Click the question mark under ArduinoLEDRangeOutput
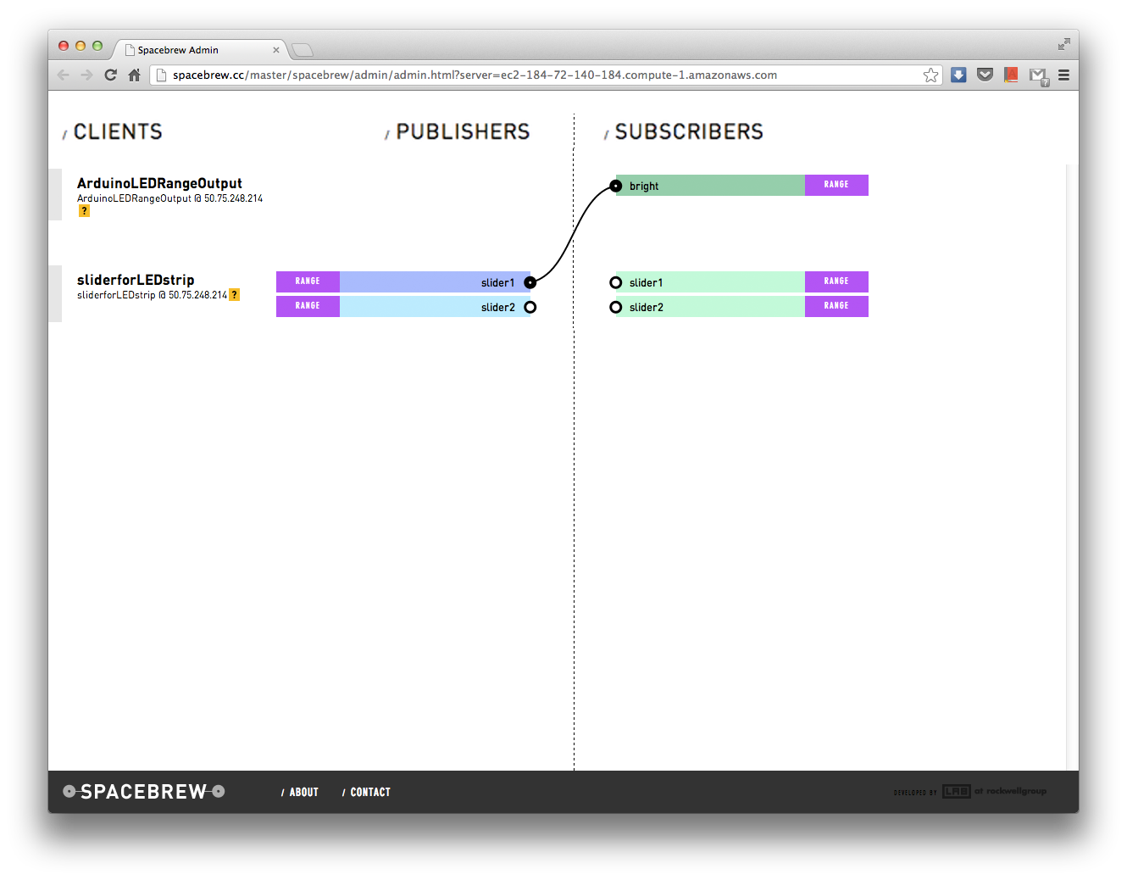Image resolution: width=1127 pixels, height=880 pixels. [84, 211]
